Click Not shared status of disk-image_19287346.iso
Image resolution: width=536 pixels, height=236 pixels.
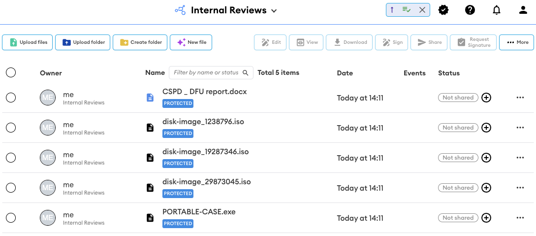pos(458,158)
